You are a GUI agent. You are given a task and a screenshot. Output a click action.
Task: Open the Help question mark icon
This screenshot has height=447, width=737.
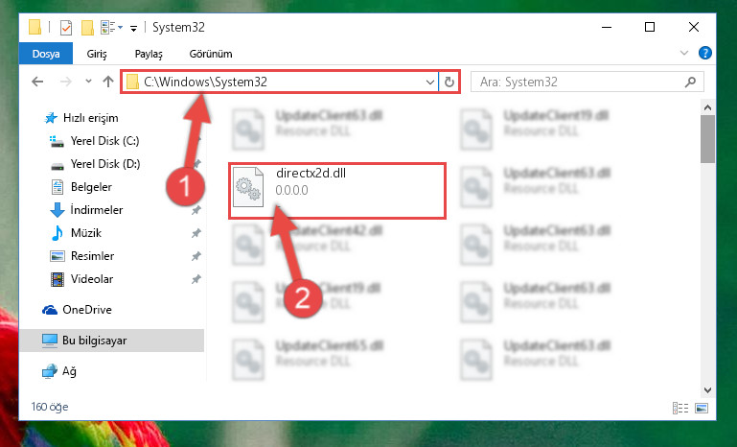(705, 53)
